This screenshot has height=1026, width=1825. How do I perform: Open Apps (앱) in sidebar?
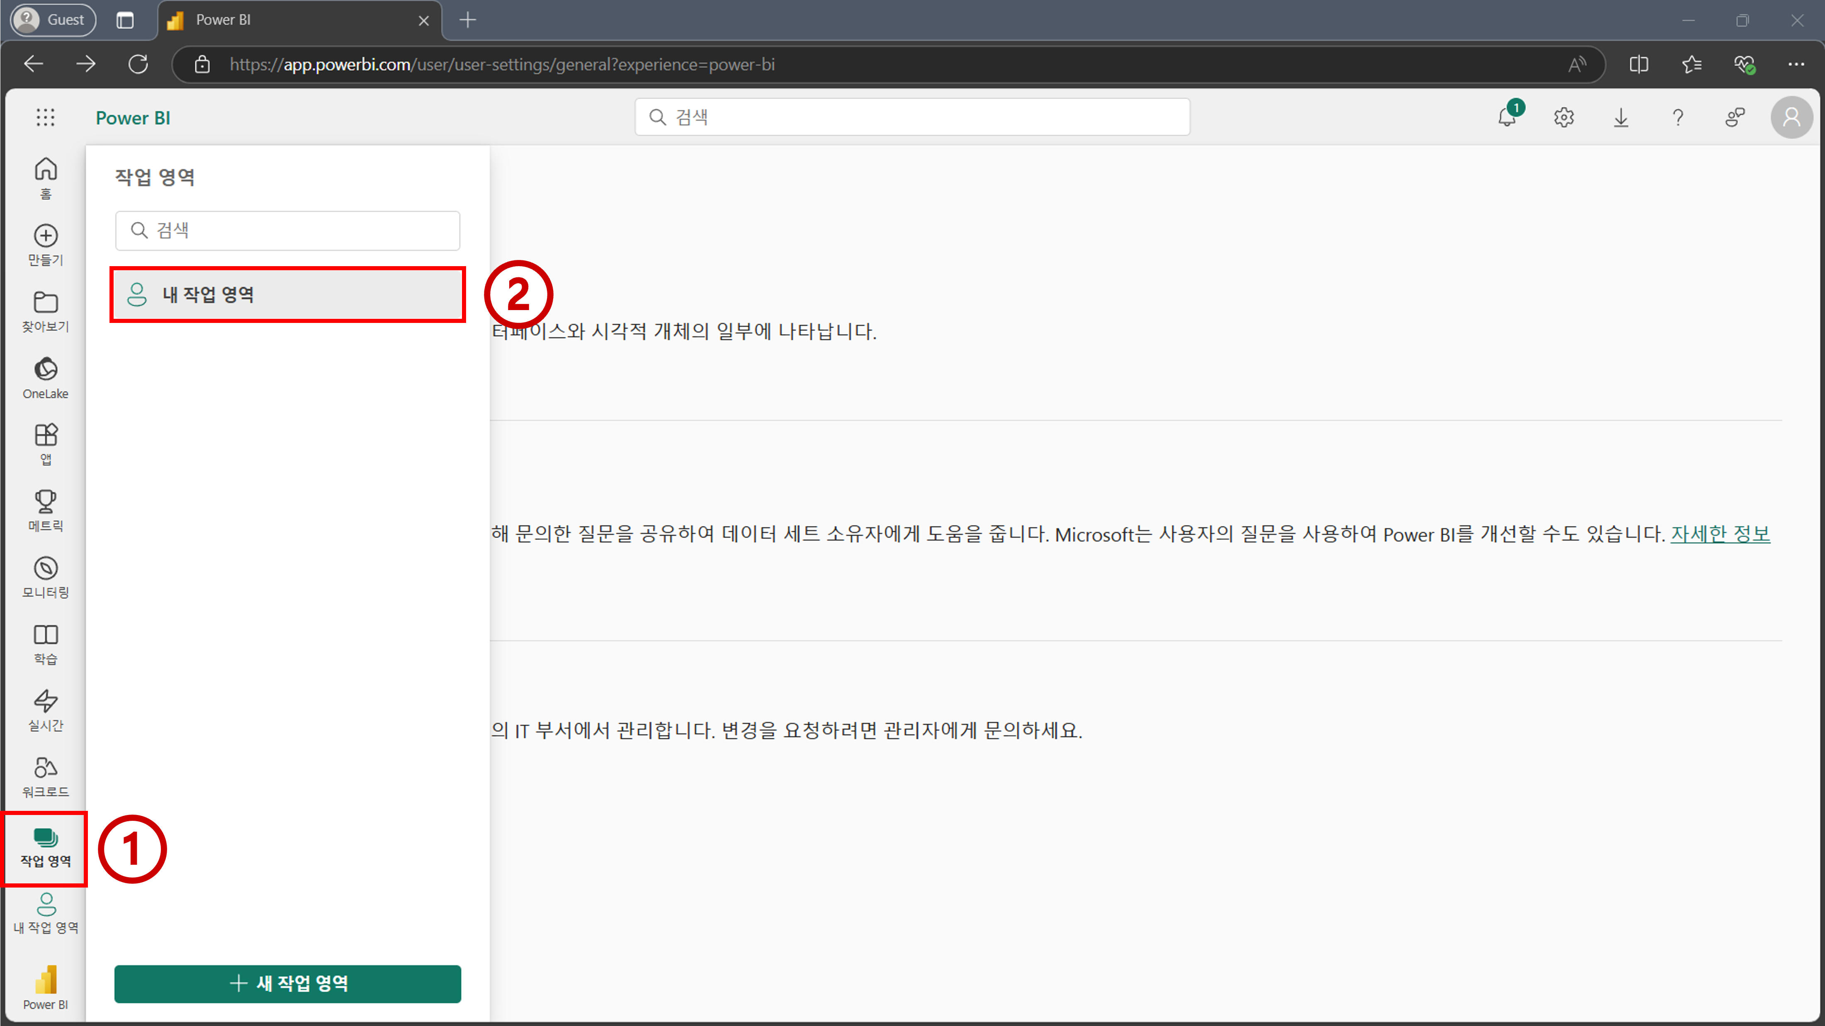coord(45,444)
